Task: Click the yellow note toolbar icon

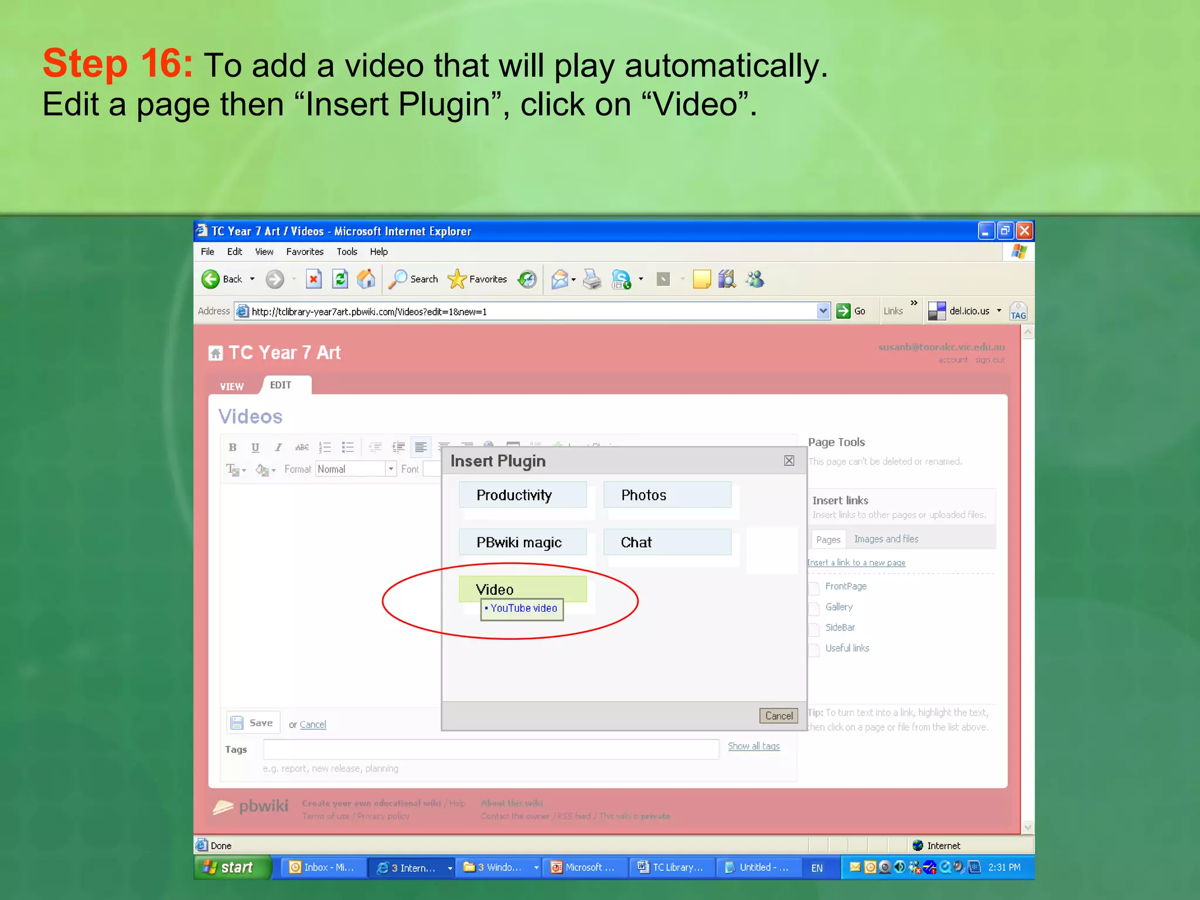Action: (x=701, y=279)
